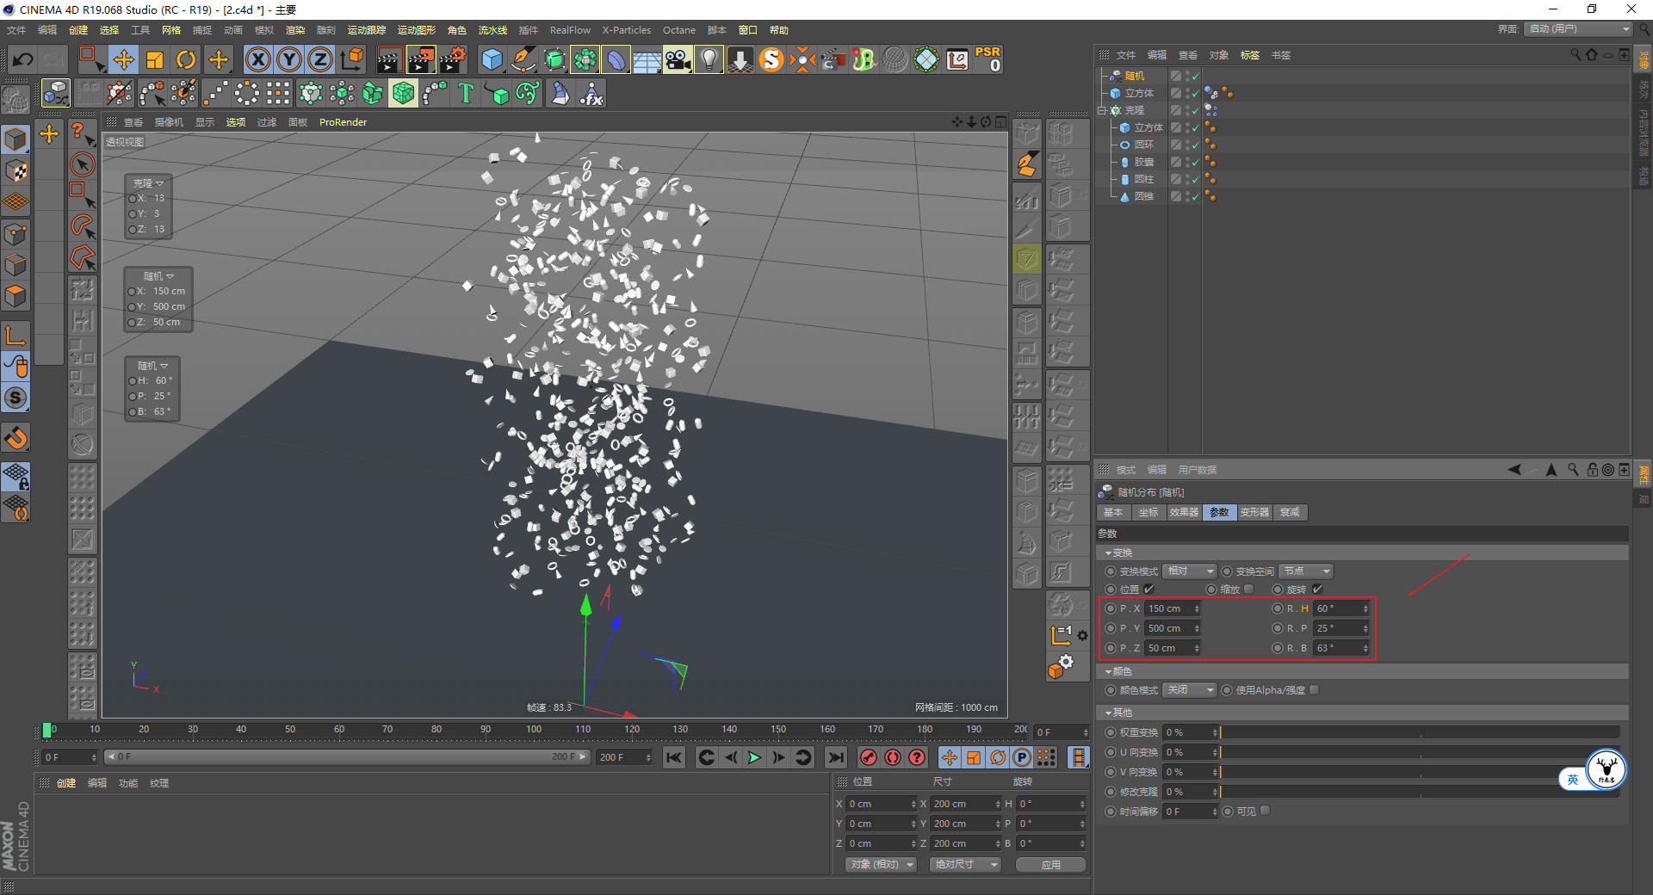
Task: Click Render View clapperboard icon
Action: coord(389,60)
